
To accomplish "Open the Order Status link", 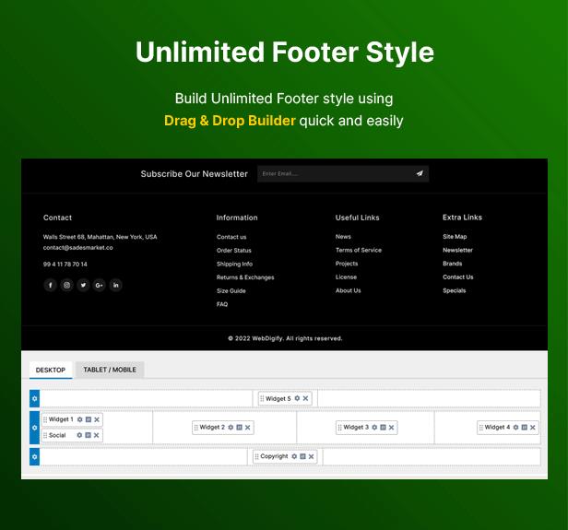I will 234,250.
